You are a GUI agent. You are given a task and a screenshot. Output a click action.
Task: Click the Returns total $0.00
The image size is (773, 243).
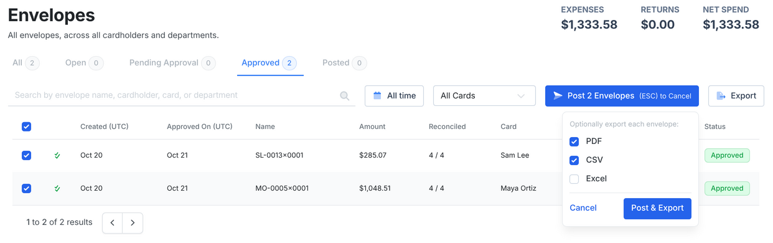pyautogui.click(x=658, y=25)
